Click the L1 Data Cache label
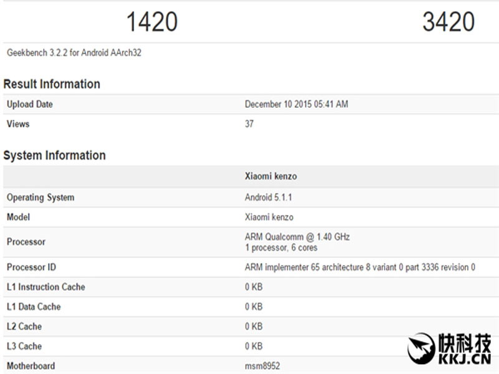499x374 pixels. coord(34,307)
